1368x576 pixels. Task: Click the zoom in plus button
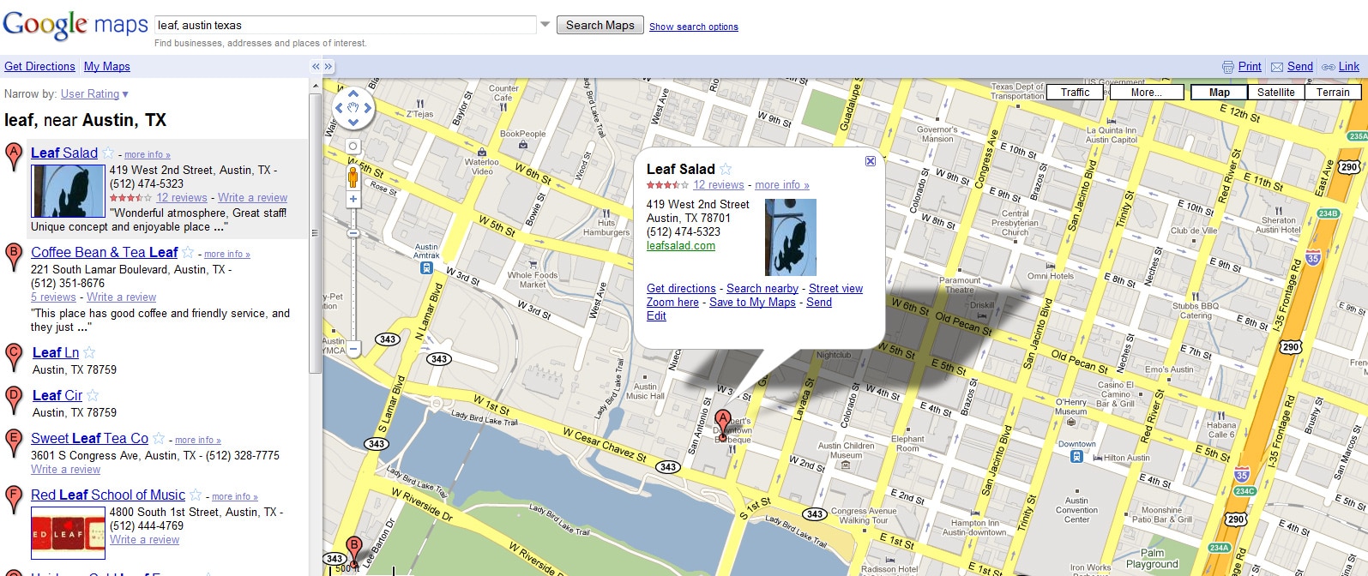(353, 199)
